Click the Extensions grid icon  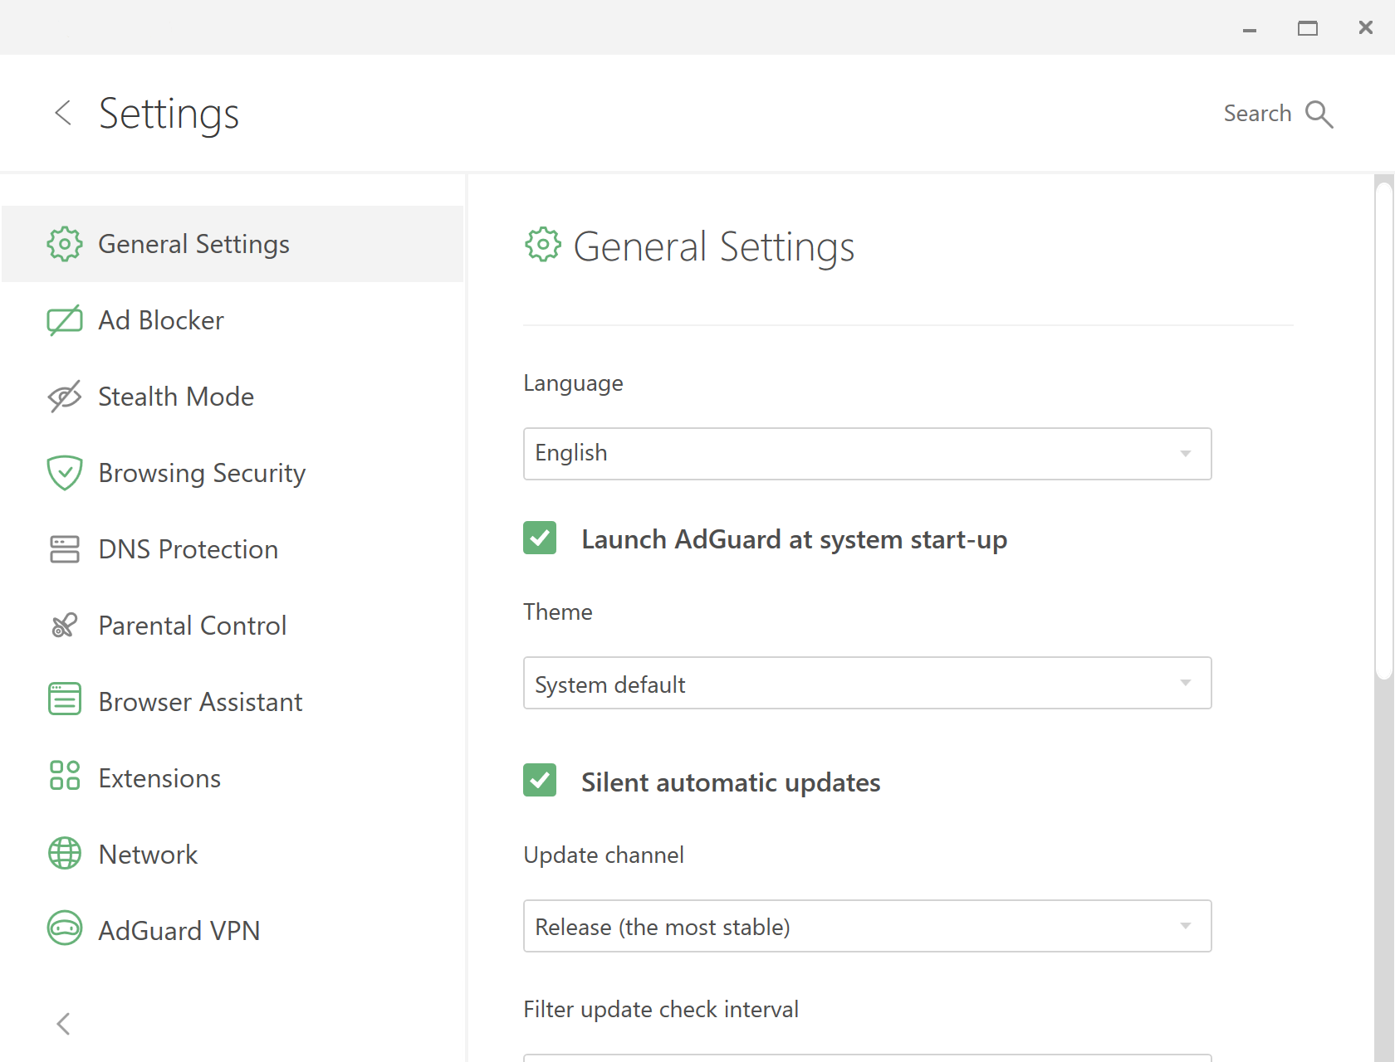64,776
